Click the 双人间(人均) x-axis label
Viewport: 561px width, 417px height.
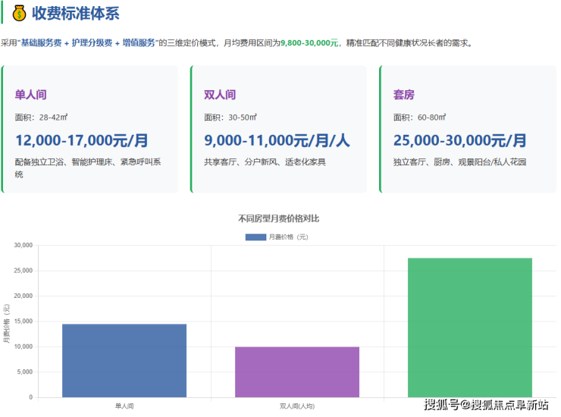click(x=296, y=406)
